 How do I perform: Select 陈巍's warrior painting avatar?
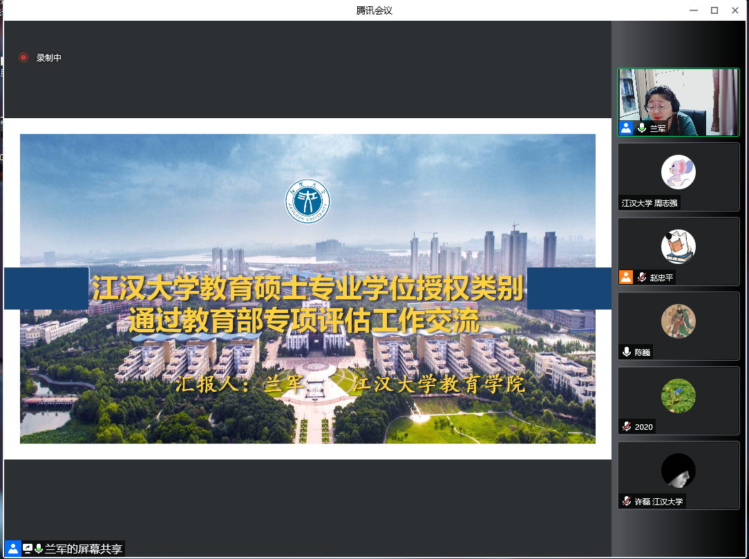678,321
